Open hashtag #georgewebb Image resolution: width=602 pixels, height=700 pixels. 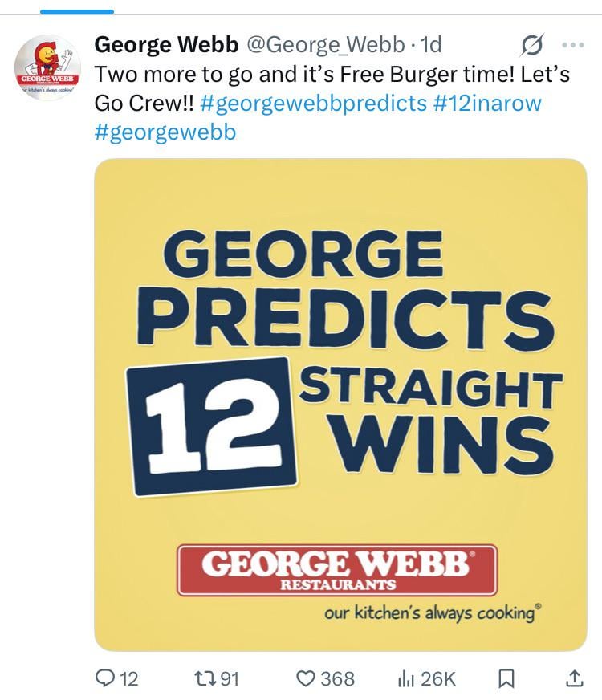[165, 132]
